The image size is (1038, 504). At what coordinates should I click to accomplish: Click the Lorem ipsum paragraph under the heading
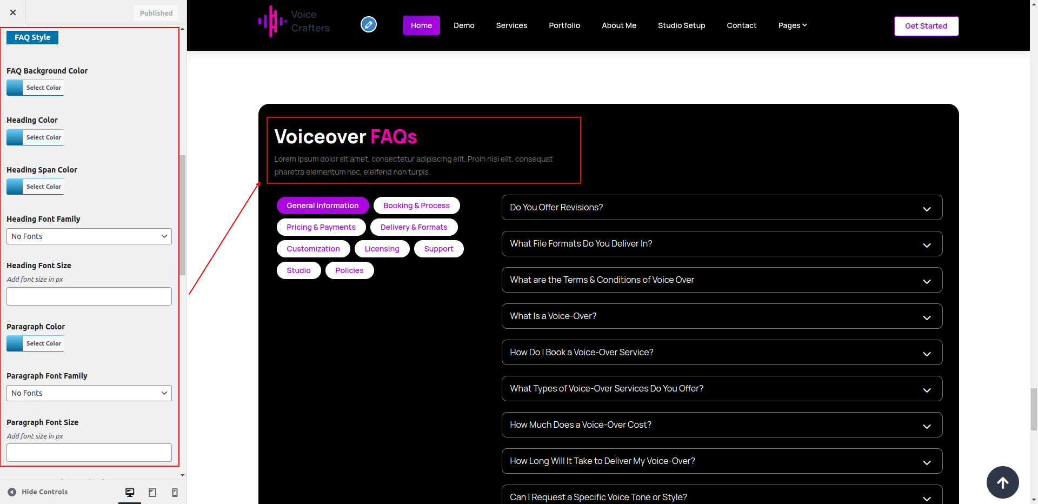click(x=414, y=165)
